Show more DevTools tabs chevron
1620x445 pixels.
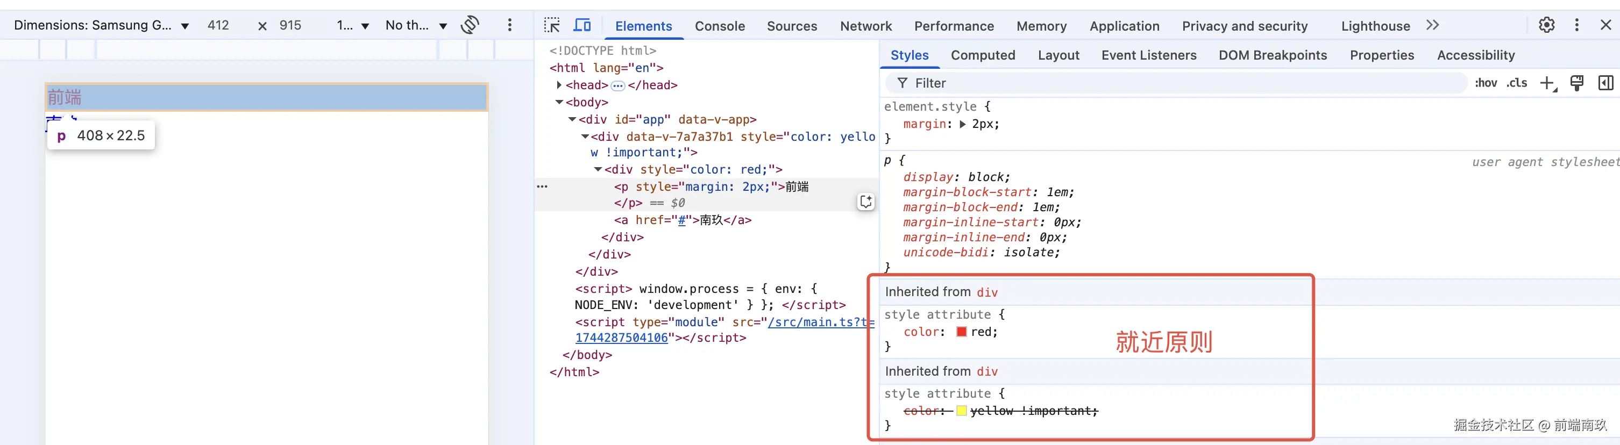(1433, 25)
